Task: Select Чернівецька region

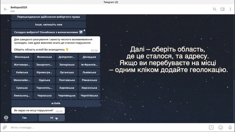Action: tap(67, 96)
